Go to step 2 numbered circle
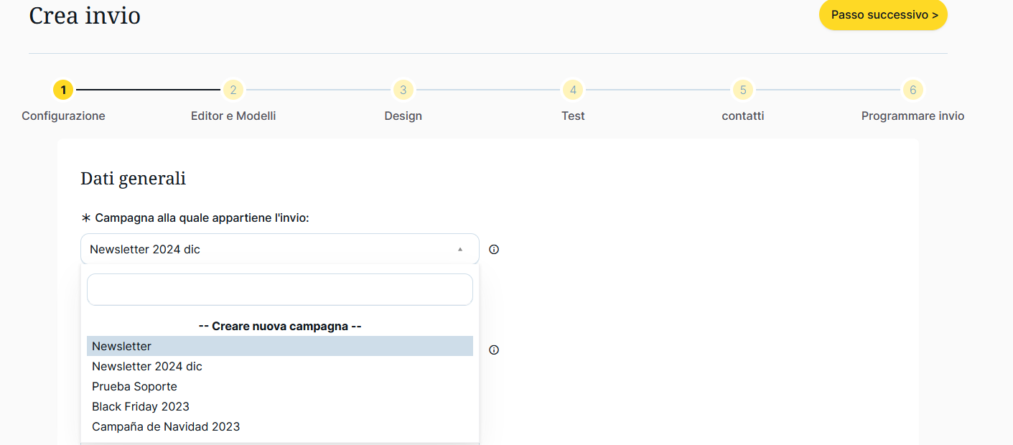The height and width of the screenshot is (445, 1013). pyautogui.click(x=233, y=90)
